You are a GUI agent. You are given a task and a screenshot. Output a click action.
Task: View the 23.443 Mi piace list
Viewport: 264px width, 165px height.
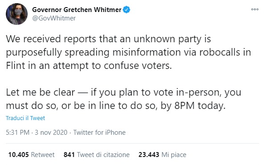click(x=162, y=155)
